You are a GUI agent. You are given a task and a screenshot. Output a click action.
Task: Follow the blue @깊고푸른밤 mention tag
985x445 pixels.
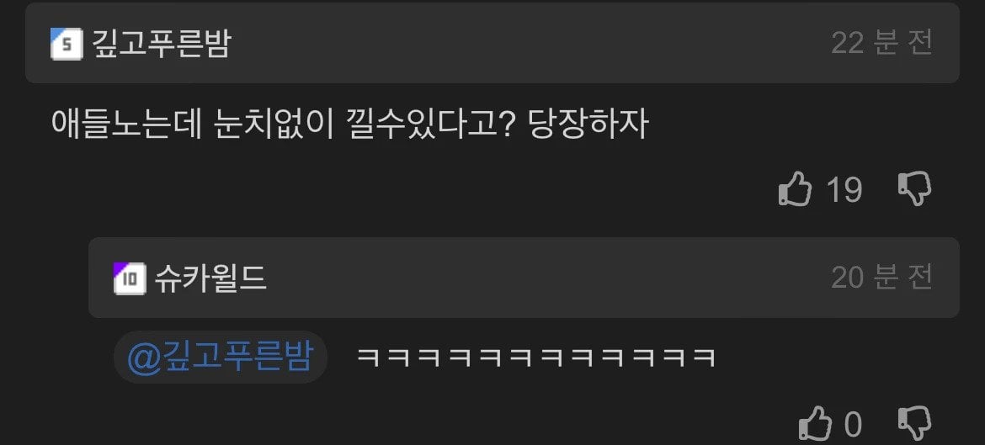(x=220, y=358)
